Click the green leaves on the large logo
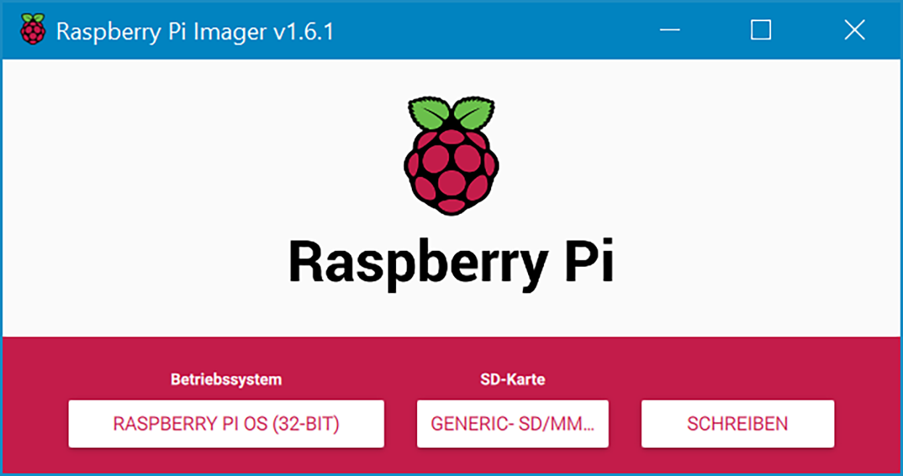The width and height of the screenshot is (903, 476). point(451,112)
